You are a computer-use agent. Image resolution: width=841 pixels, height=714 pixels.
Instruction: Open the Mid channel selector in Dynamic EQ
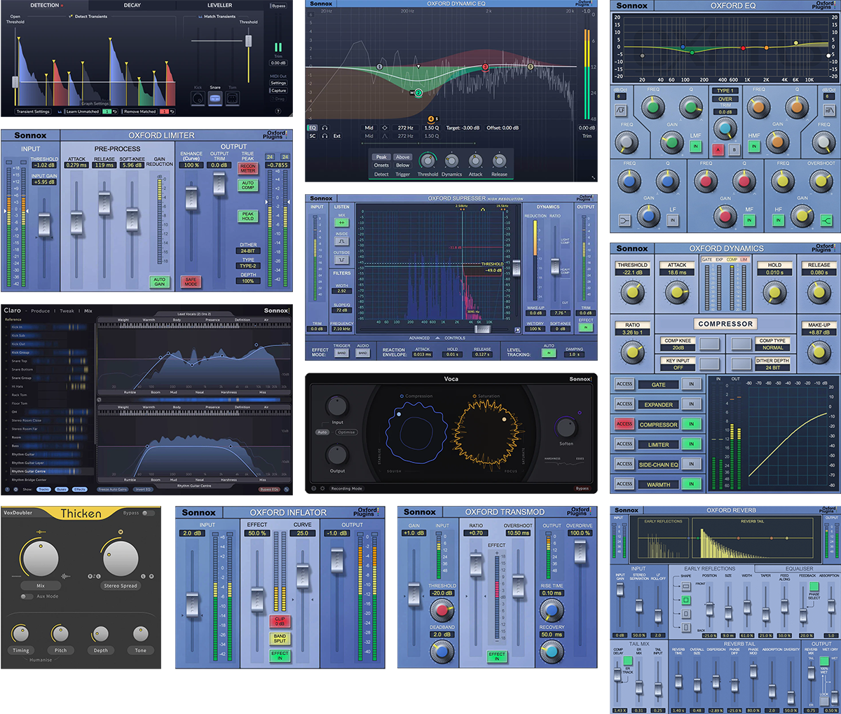369,128
